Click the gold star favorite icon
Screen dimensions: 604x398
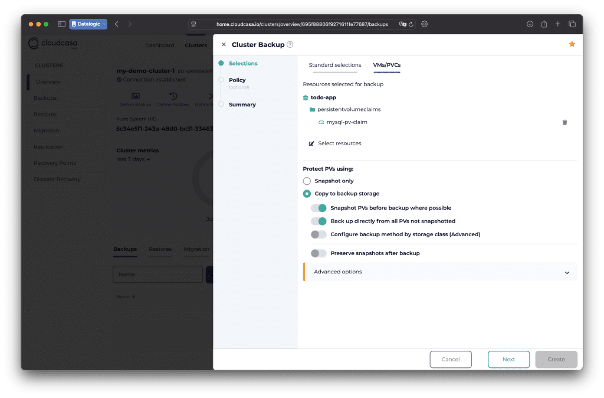click(x=572, y=44)
